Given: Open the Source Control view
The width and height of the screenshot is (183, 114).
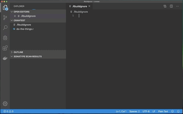Looking at the screenshot, I should (x=5, y=18).
